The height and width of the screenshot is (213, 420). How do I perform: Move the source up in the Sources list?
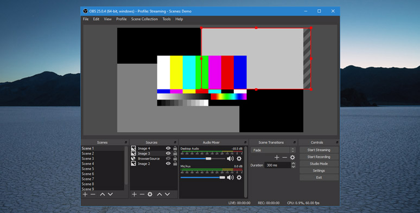(x=160, y=194)
